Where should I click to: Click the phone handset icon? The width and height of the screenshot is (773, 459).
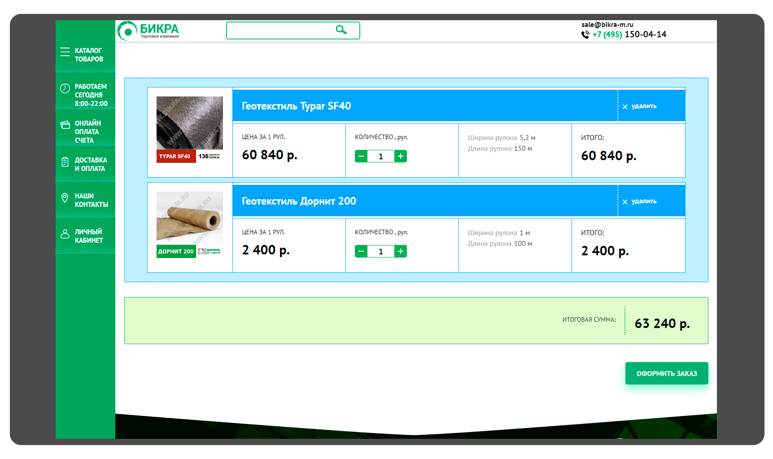(585, 35)
